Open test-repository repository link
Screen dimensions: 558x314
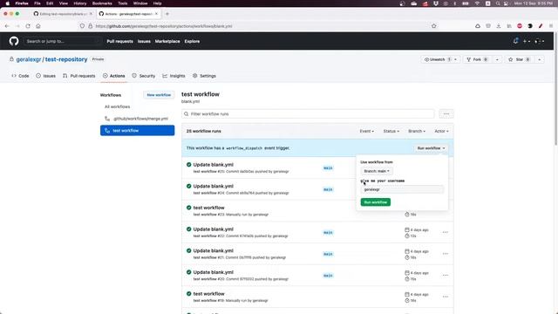coord(66,59)
